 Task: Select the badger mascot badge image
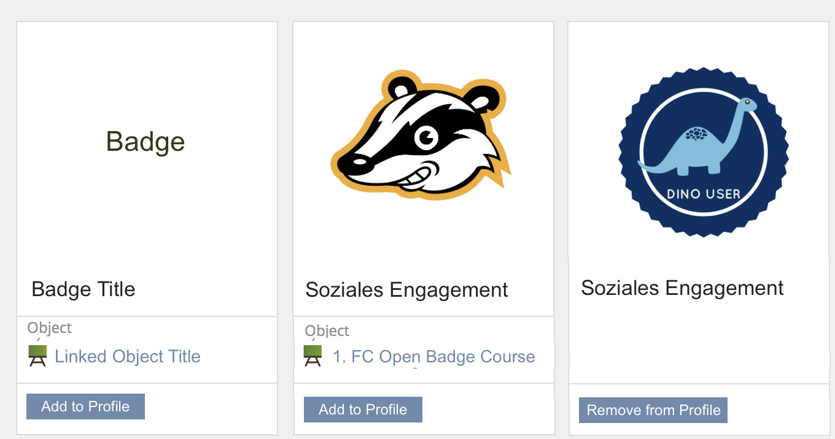(421, 139)
